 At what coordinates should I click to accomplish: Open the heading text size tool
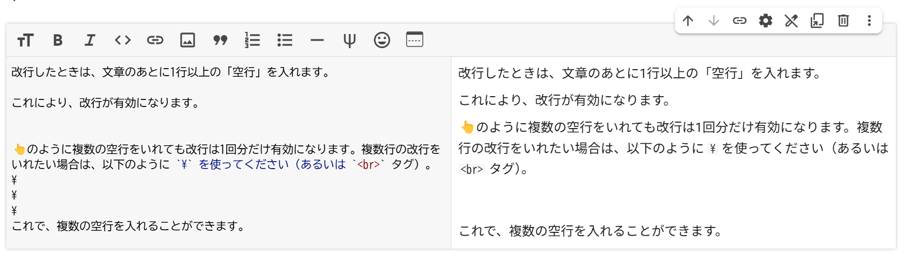pos(25,40)
